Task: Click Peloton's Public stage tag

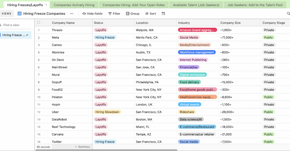Action: pyautogui.click(x=268, y=97)
